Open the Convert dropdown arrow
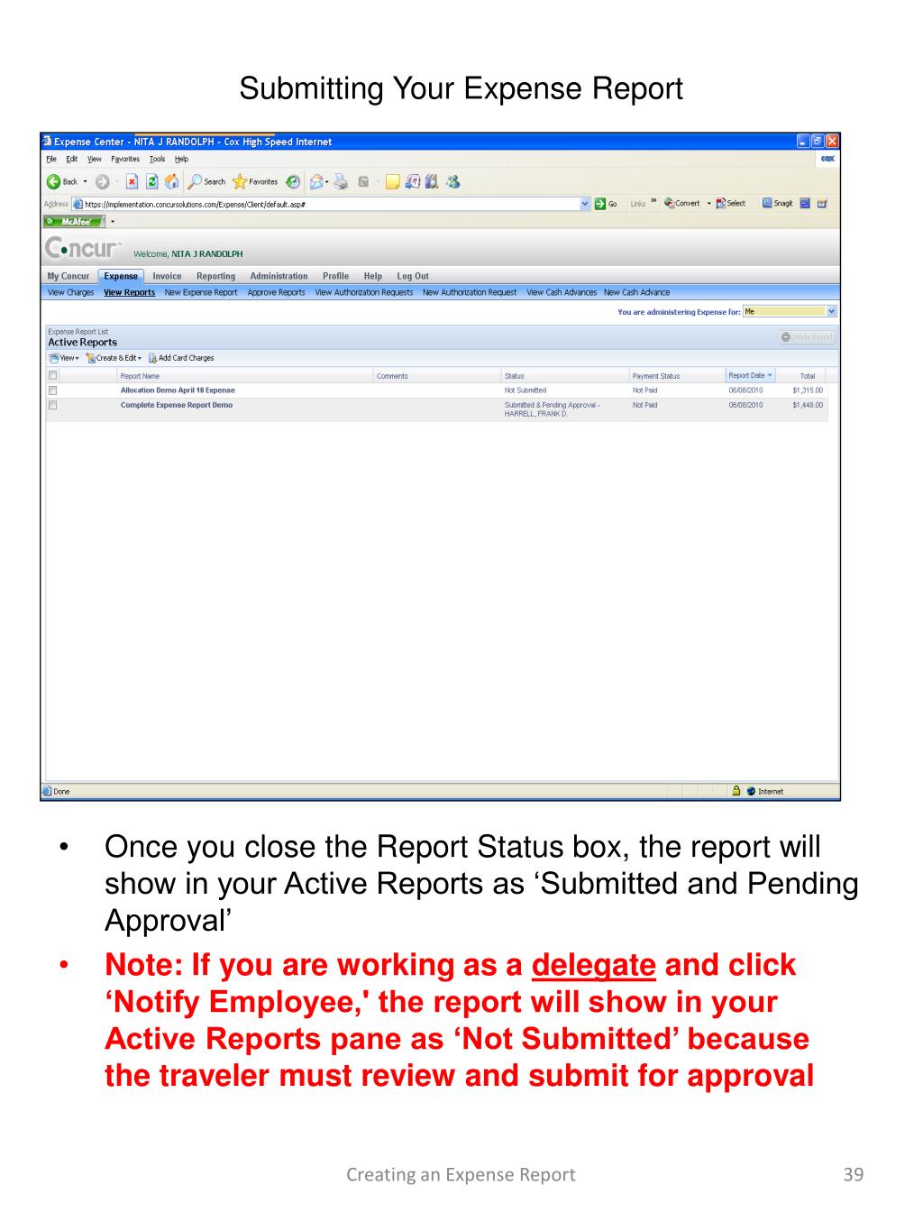The width and height of the screenshot is (923, 1231). 708,204
